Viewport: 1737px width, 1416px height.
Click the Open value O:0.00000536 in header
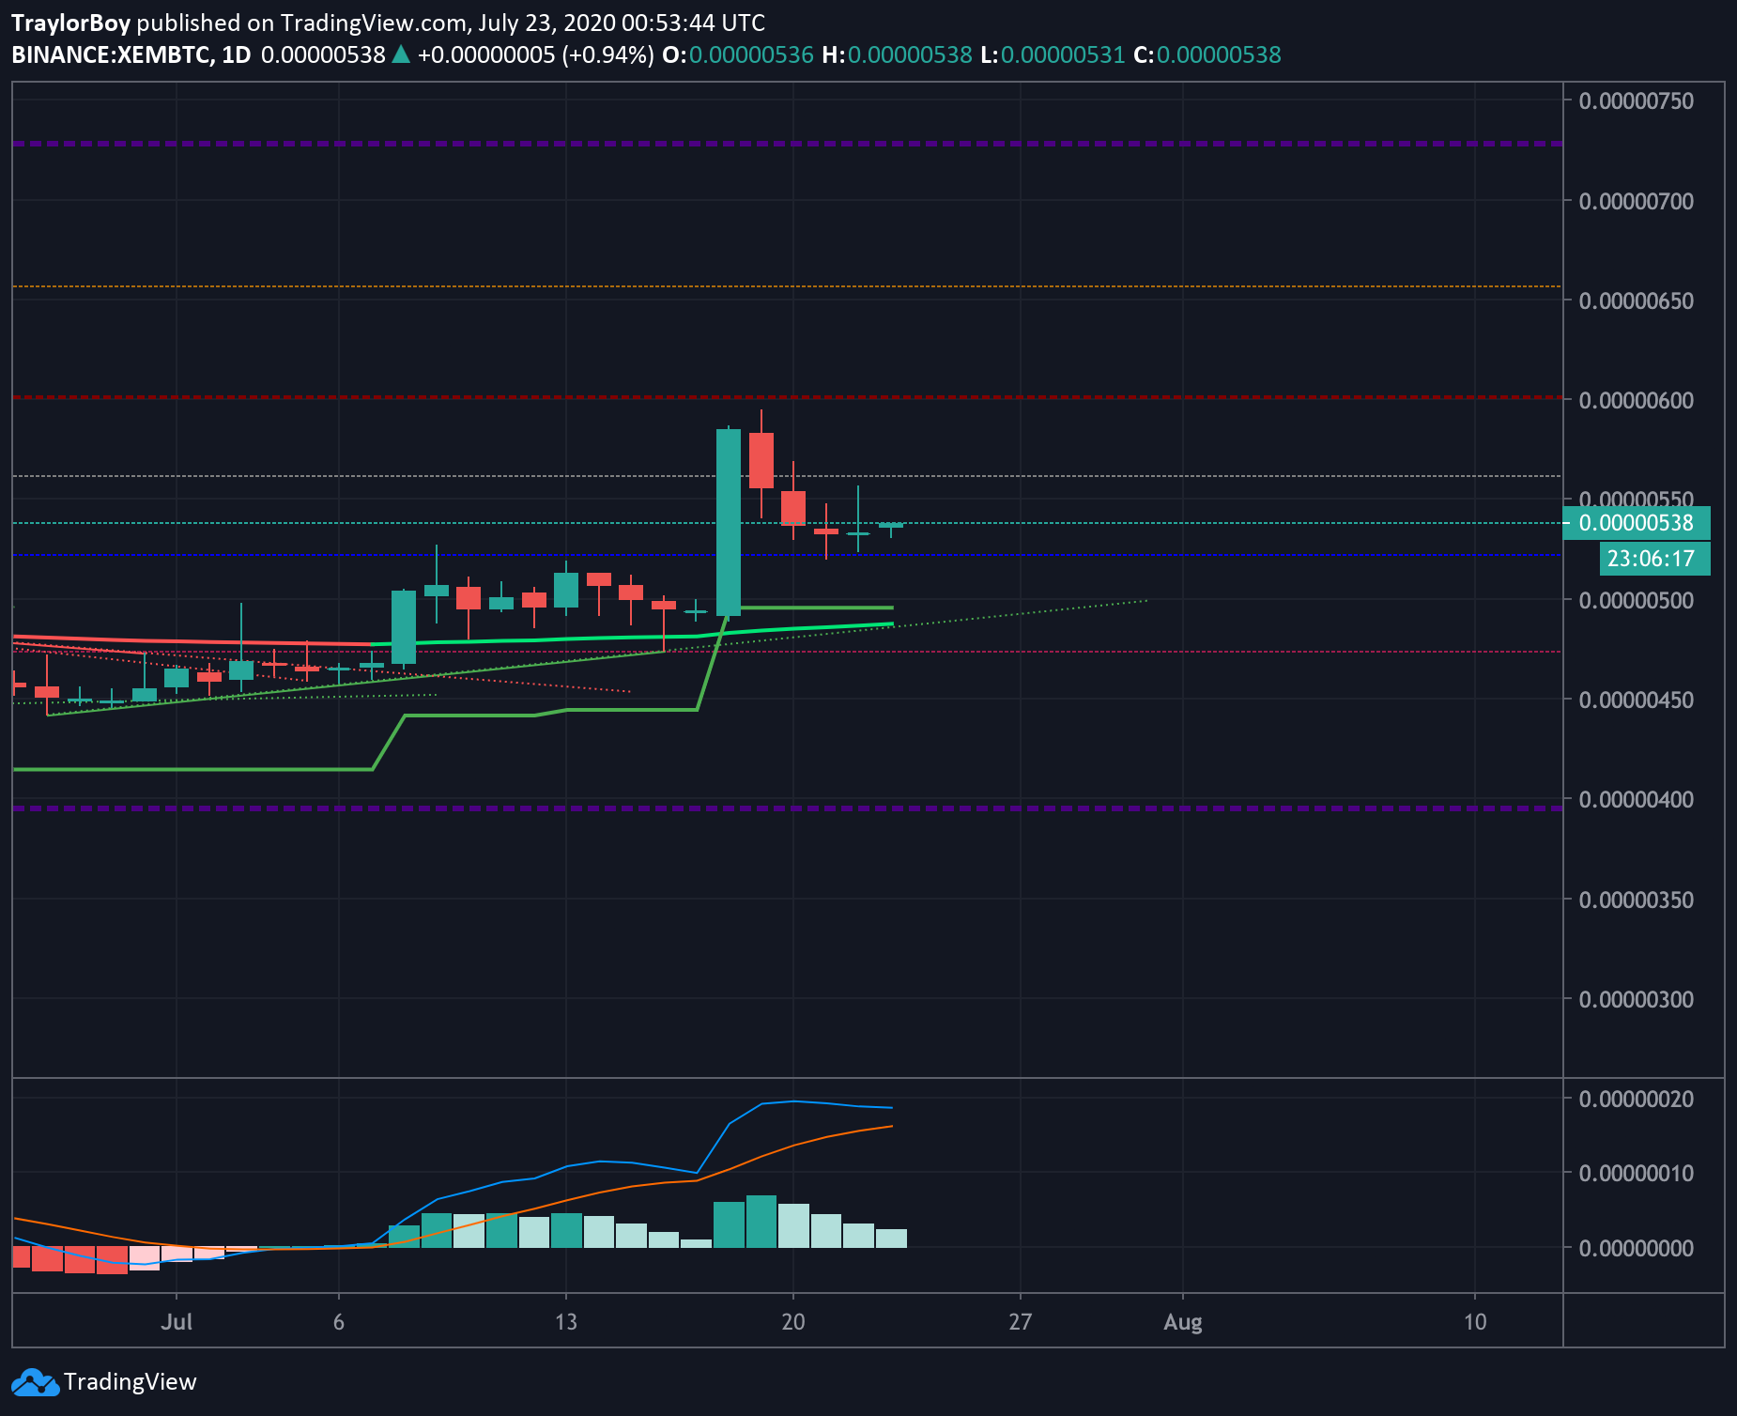coord(738,54)
